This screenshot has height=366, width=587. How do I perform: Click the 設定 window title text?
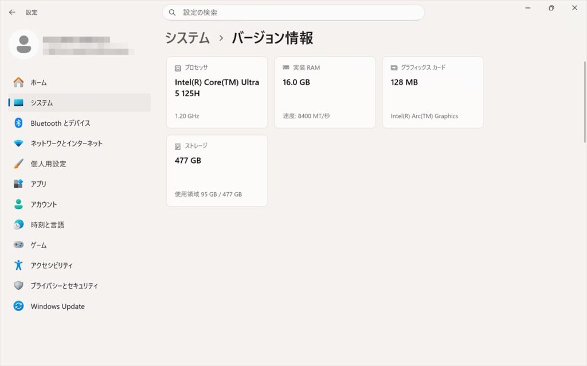coord(32,13)
